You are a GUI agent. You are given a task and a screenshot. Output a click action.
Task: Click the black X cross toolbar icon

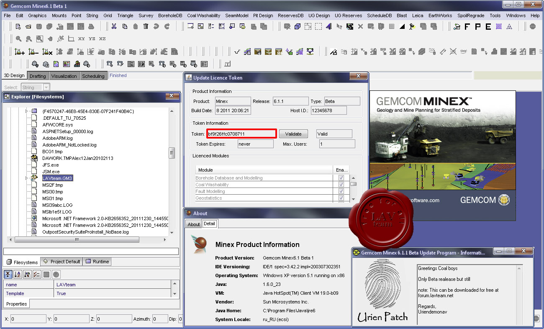[x=360, y=26]
